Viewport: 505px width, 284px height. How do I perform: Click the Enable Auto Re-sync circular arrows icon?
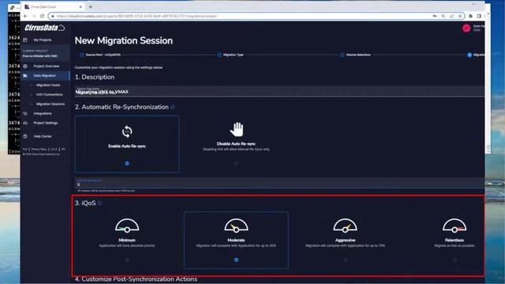click(x=127, y=132)
